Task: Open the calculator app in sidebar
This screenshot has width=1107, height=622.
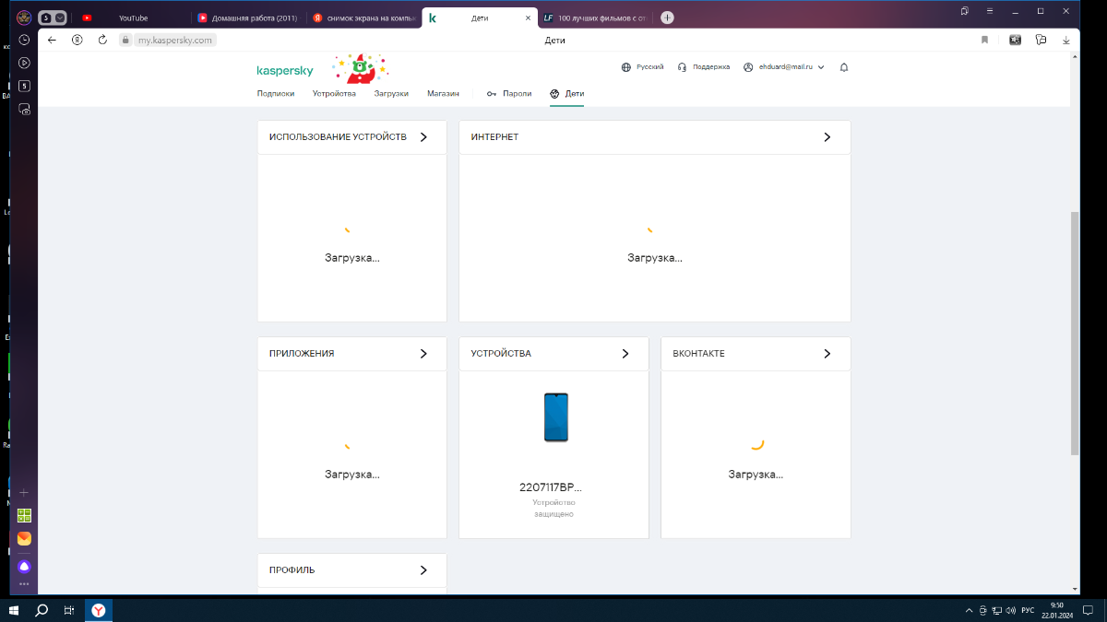Action: [x=24, y=516]
